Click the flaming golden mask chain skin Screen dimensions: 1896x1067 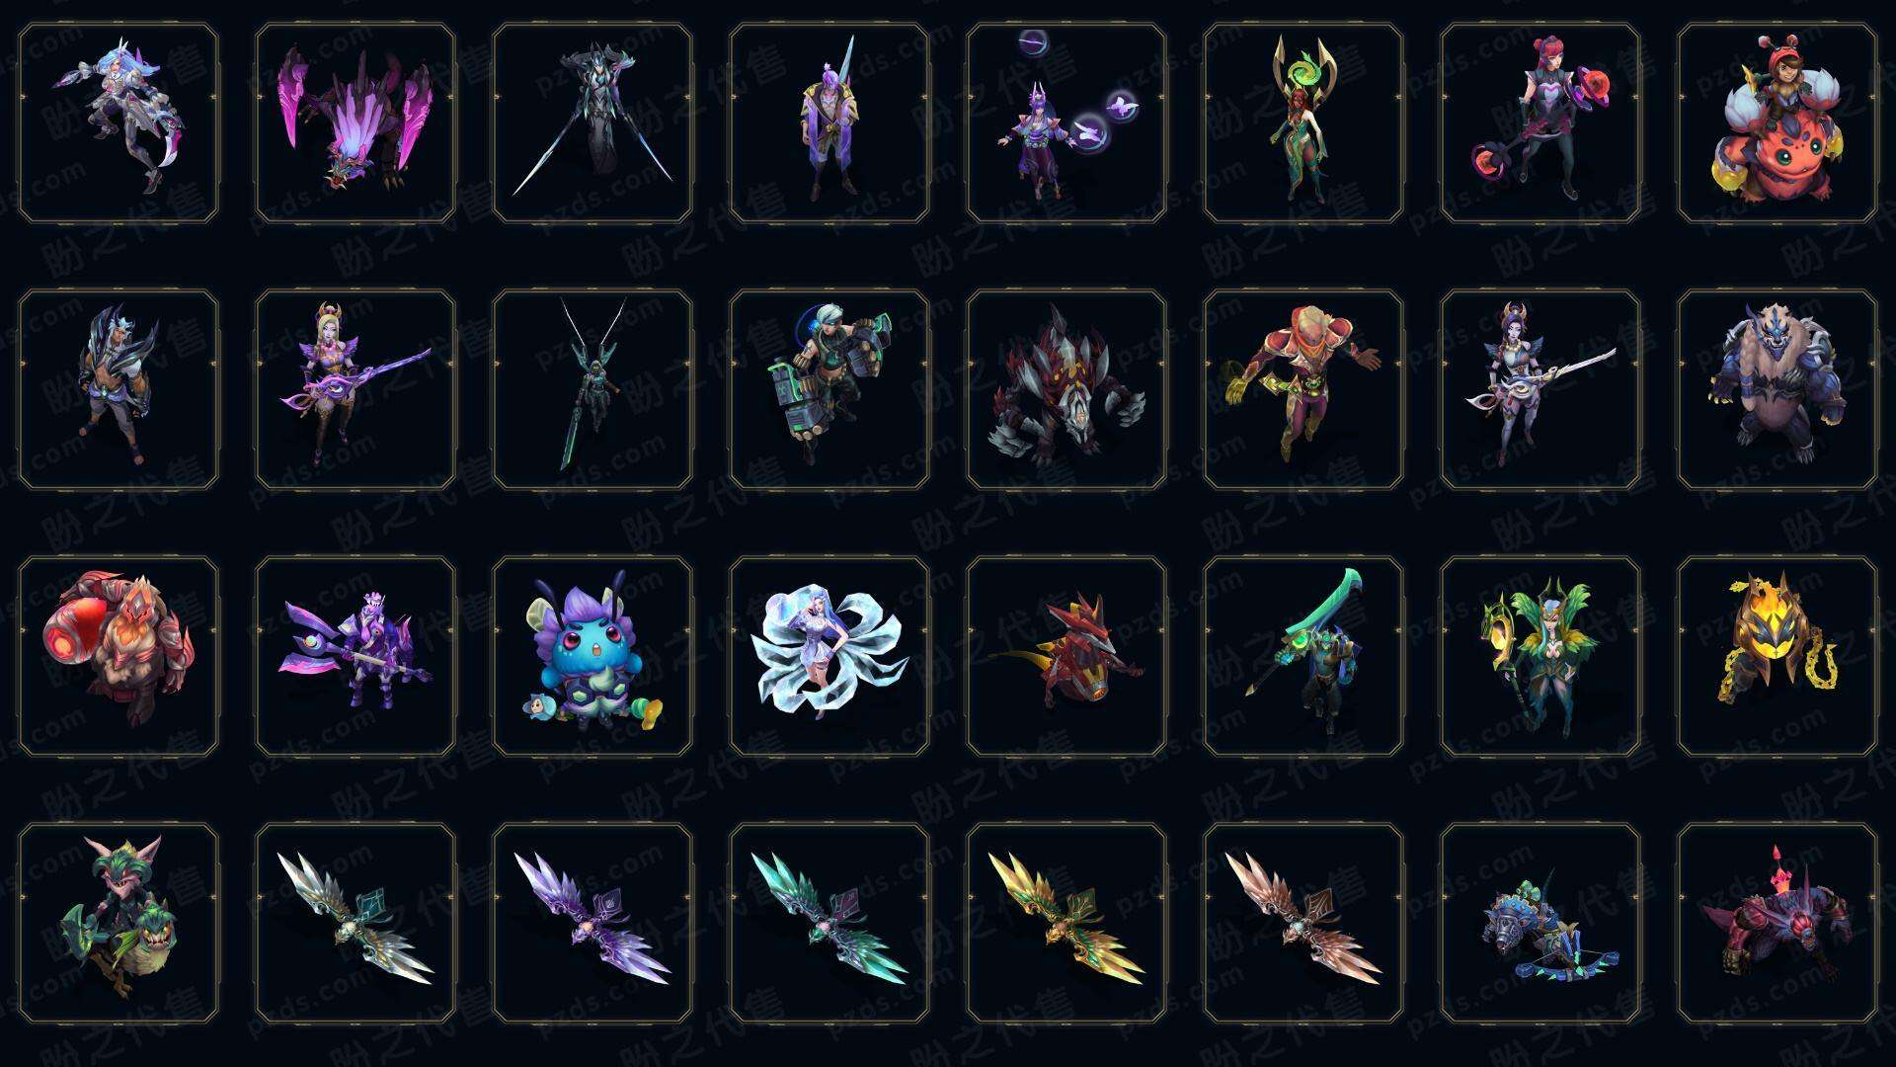click(x=1777, y=656)
